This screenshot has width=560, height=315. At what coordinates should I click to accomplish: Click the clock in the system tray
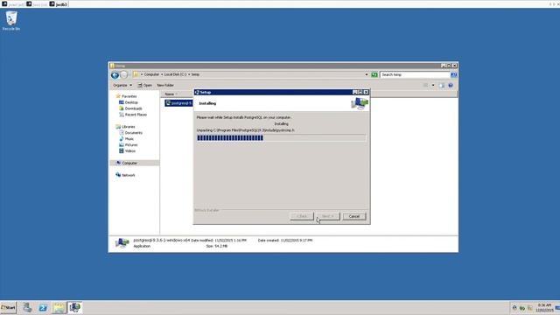pyautogui.click(x=544, y=308)
